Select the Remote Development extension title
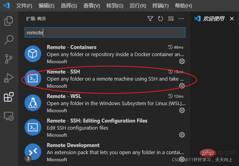Screen dimensions: 239x166 click(x=73, y=145)
